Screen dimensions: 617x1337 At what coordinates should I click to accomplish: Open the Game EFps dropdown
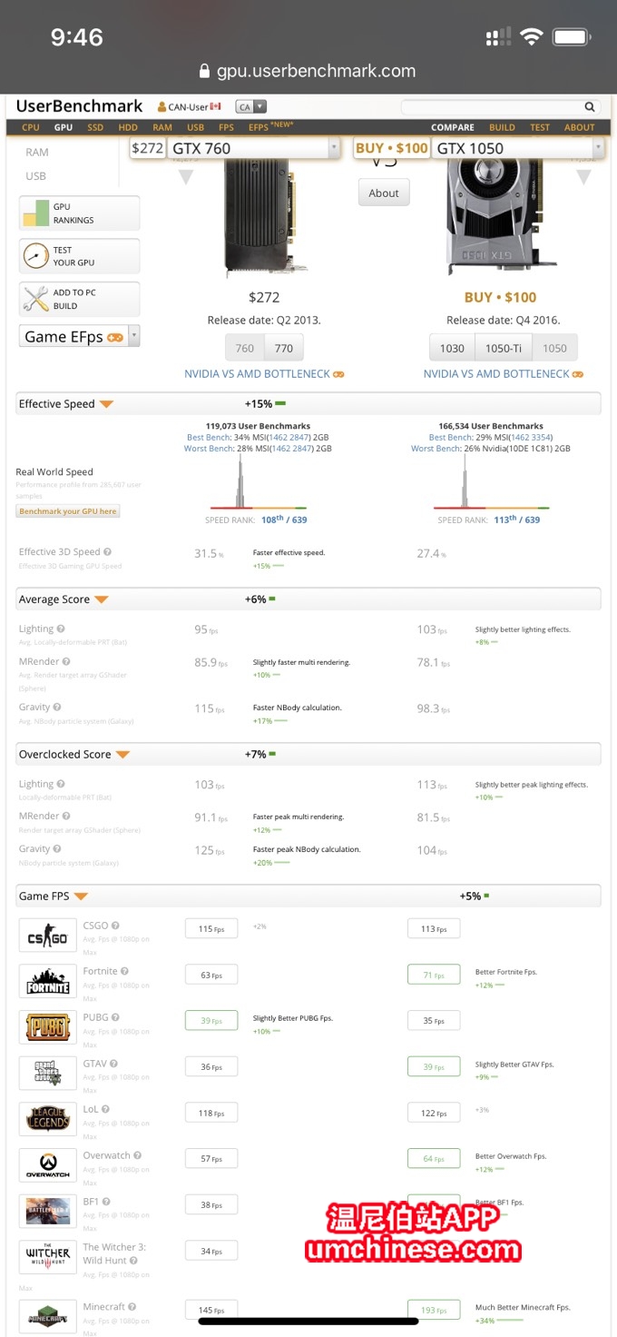[80, 336]
